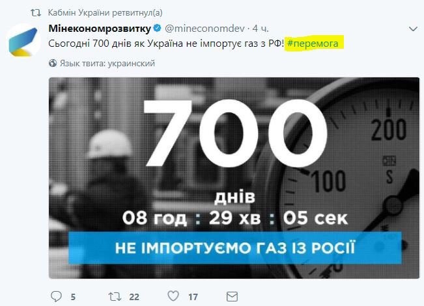Like the tweet with the heart icon
Viewport: 424px width, 306px height.
(x=173, y=296)
